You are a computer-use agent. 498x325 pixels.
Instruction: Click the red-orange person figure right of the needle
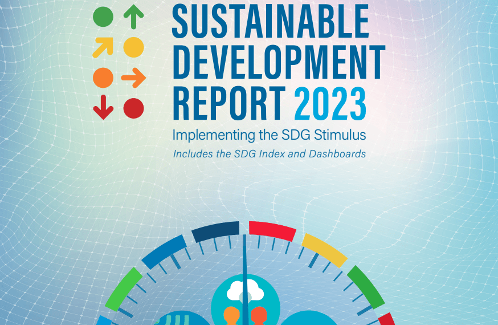tap(259, 315)
